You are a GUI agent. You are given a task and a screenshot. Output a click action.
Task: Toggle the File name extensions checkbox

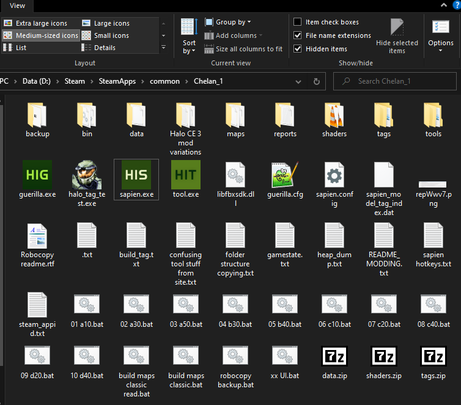point(298,35)
